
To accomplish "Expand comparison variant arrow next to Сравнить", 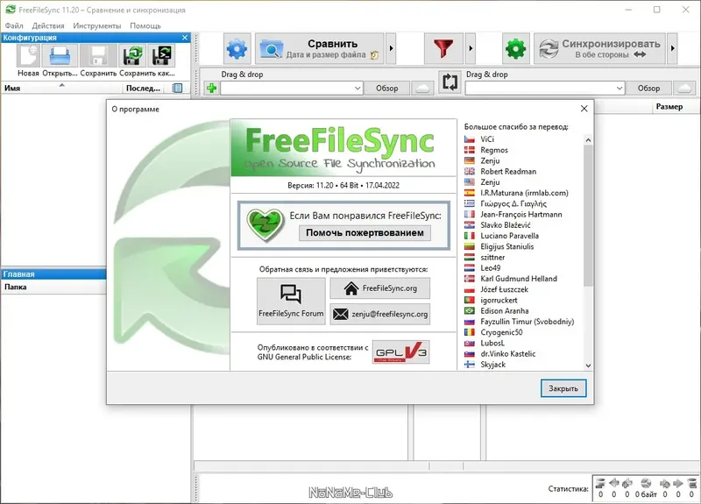I will click(391, 48).
